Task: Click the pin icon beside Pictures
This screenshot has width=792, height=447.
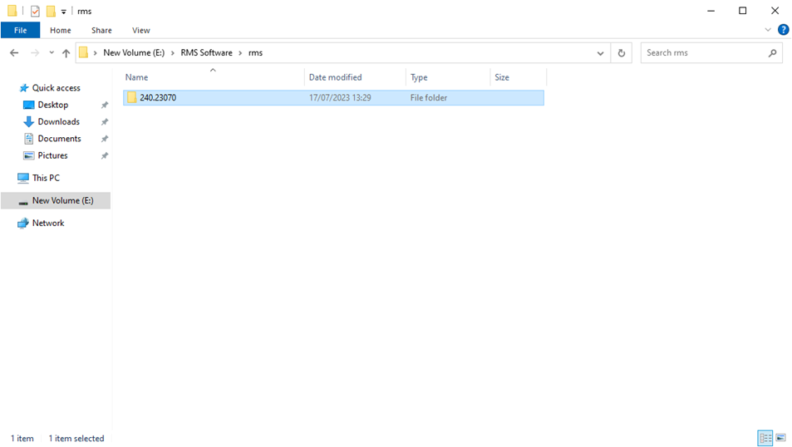Action: coord(105,155)
